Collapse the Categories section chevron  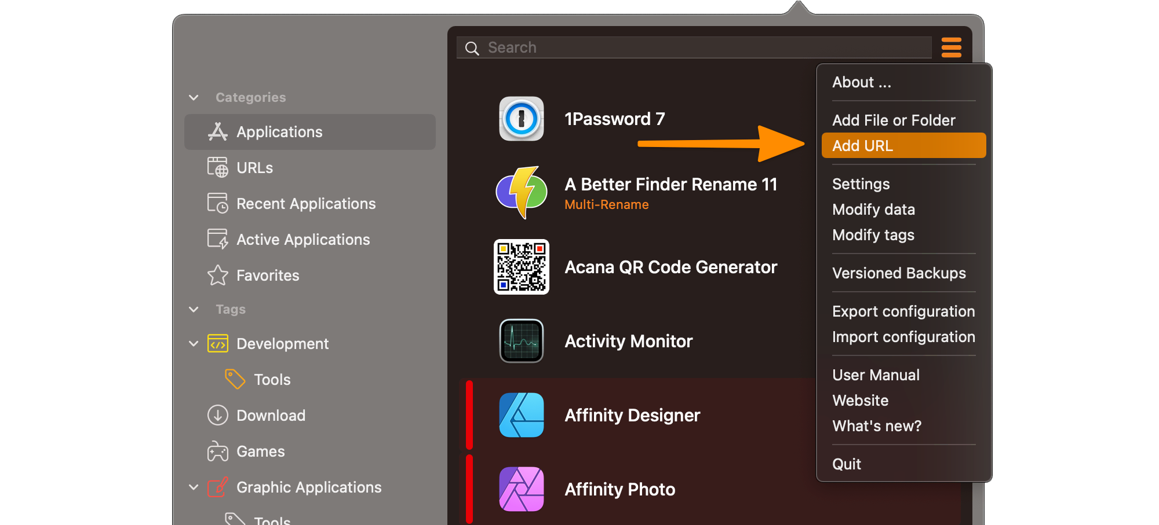(x=194, y=98)
